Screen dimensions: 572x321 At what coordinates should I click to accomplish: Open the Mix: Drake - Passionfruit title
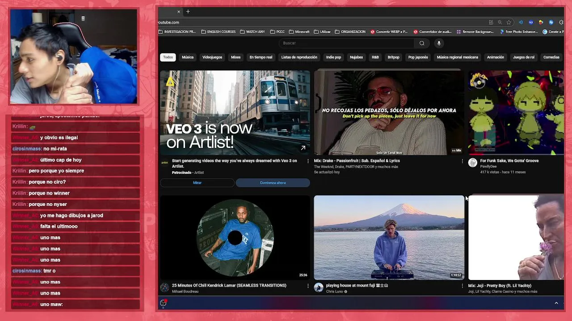[357, 160]
